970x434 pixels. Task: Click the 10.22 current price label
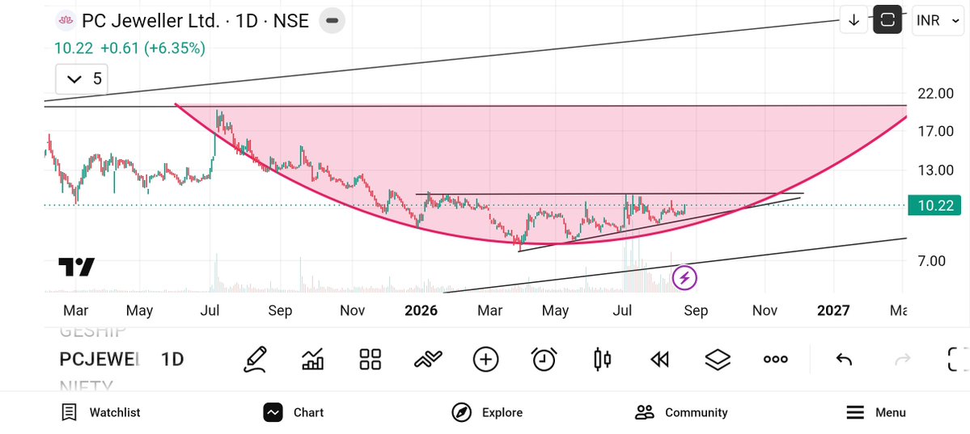(x=934, y=206)
